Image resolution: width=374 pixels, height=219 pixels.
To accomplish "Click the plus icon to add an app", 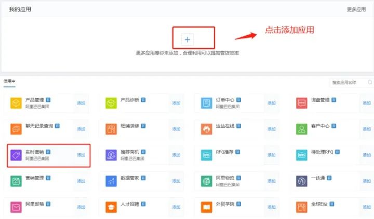I will click(188, 39).
